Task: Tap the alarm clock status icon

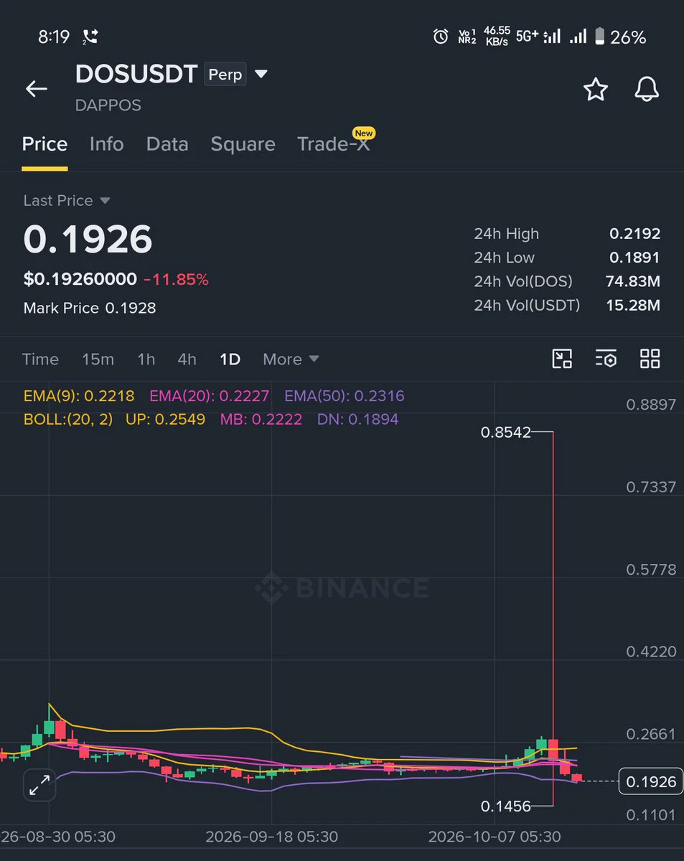Action: point(441,37)
